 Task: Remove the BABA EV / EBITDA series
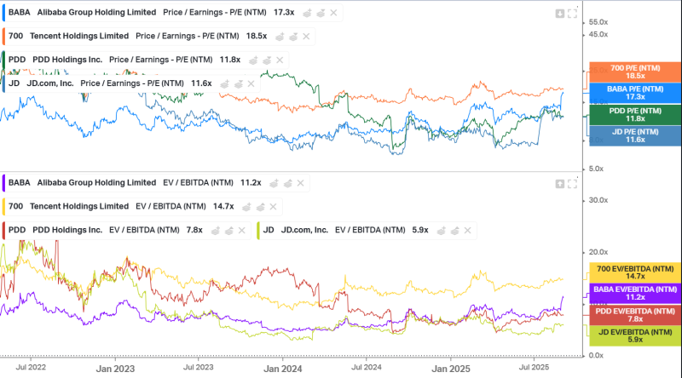[301, 183]
